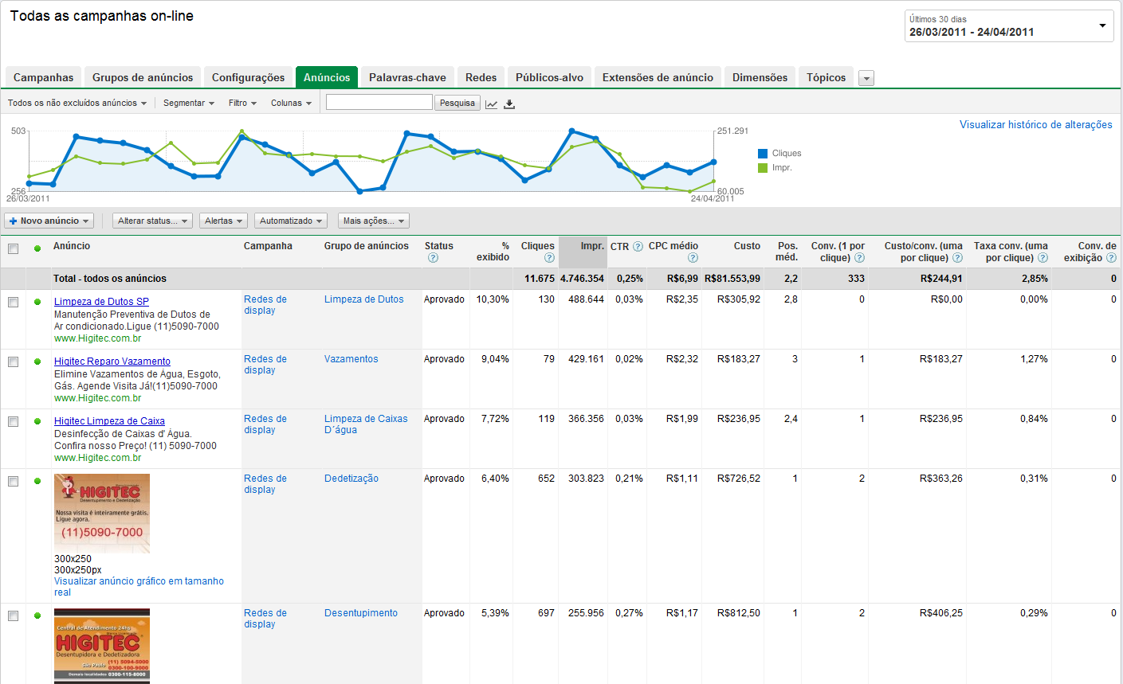Click the blue Cliques legend swatch

[x=762, y=154]
